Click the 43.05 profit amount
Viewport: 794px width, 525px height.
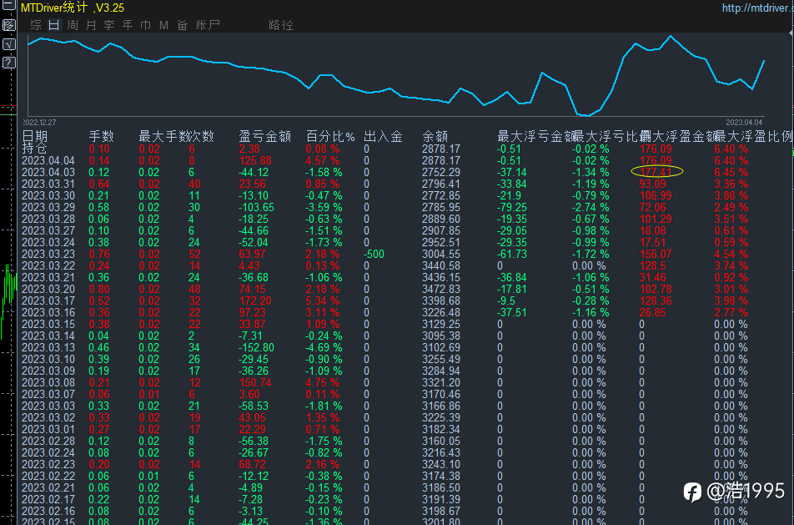252,417
